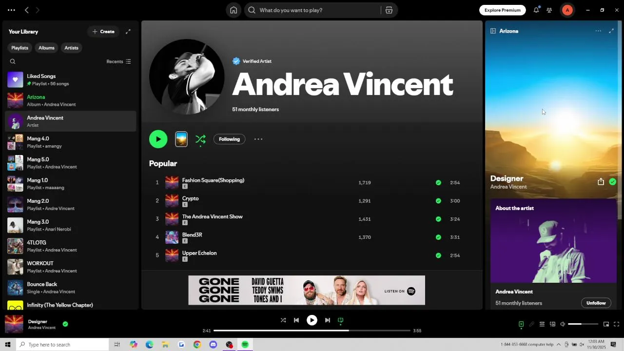Open the Browse icon in search bar
Screen dimensions: 624x351
tap(389, 10)
